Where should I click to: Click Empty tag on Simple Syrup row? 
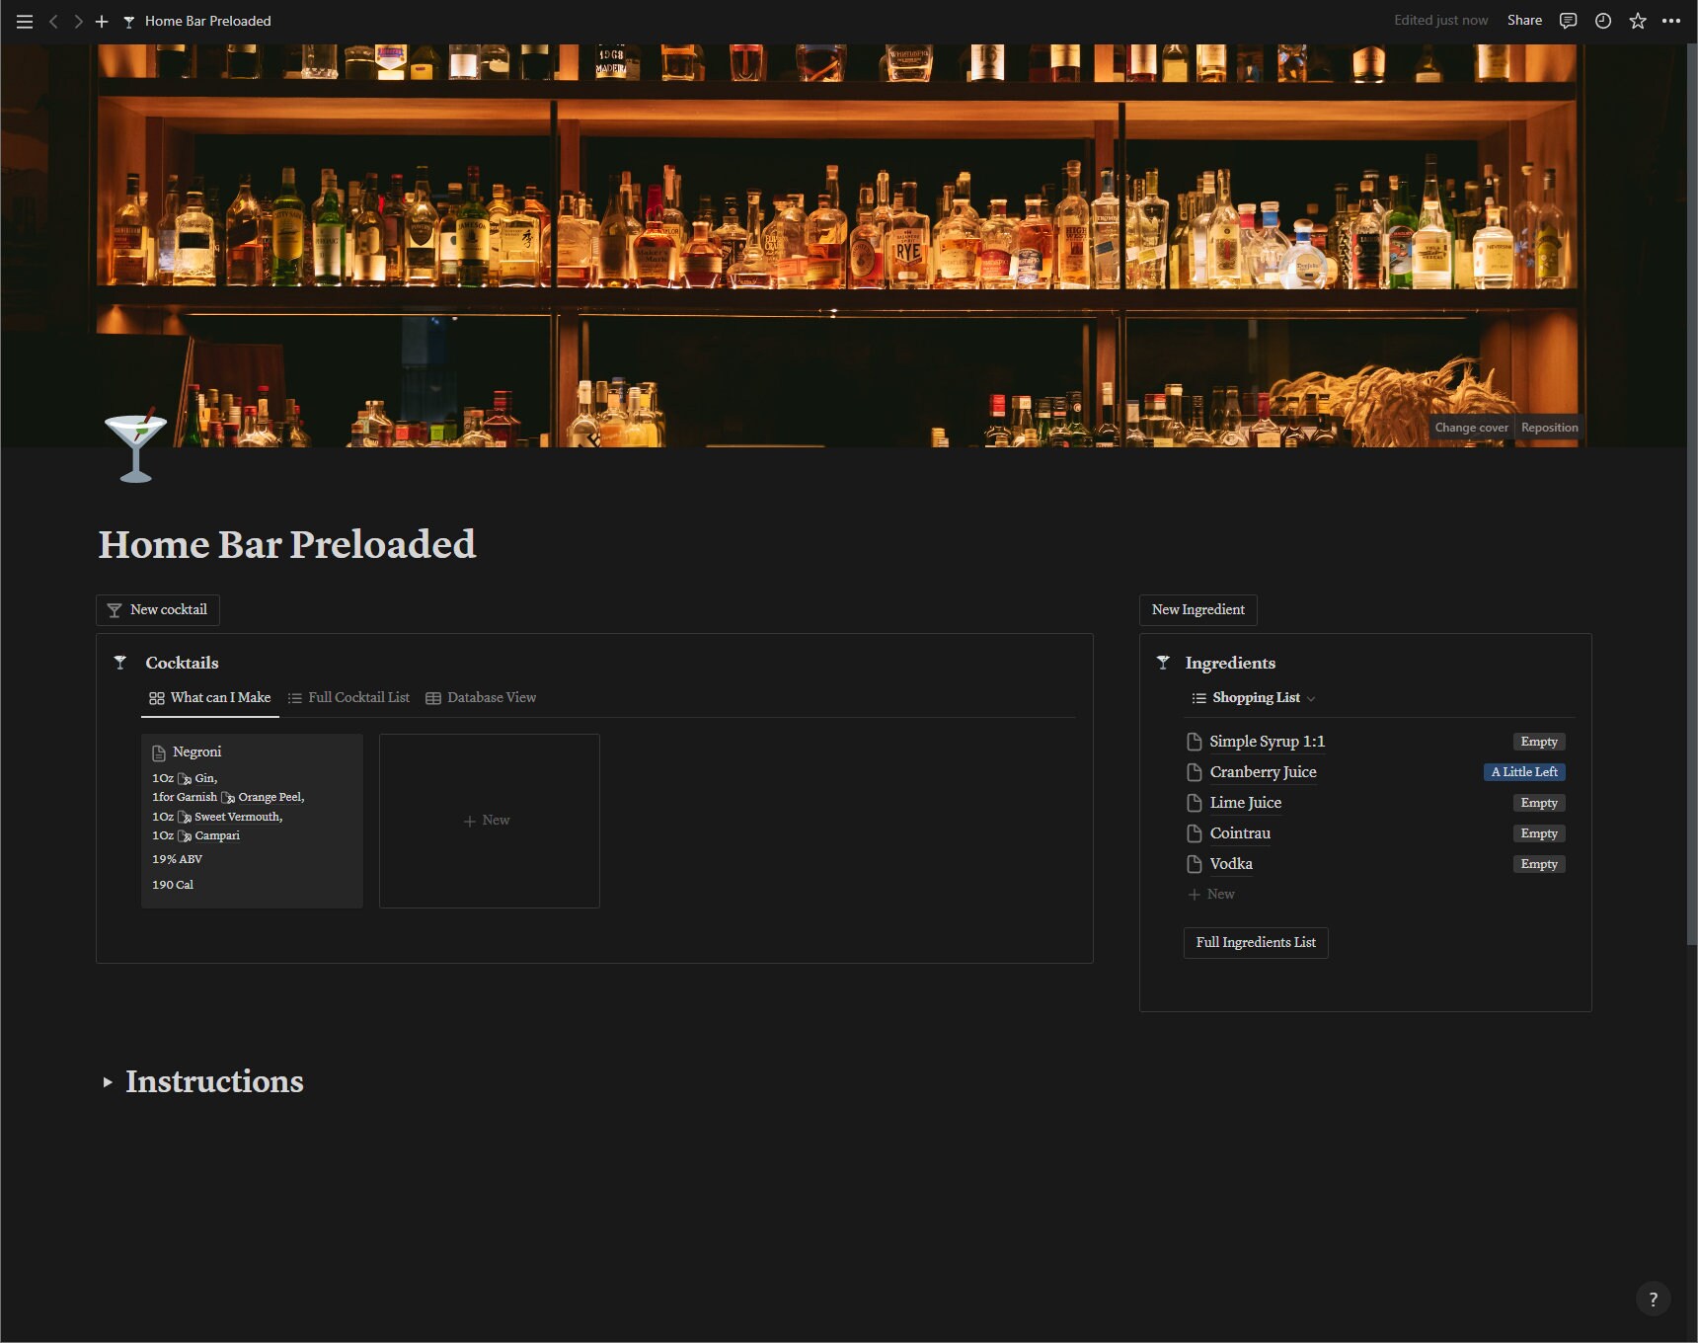[1539, 742]
